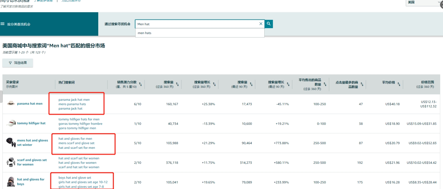The height and width of the screenshot is (189, 443).
Task: Open the hamburger menu icon for category browsing
Action: pos(2,24)
